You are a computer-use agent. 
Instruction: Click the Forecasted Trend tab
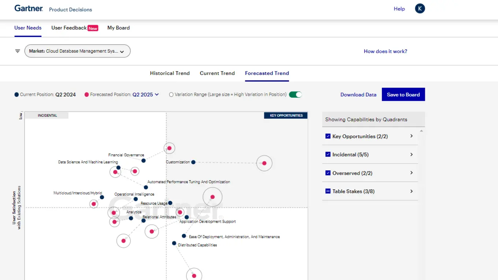pos(267,73)
